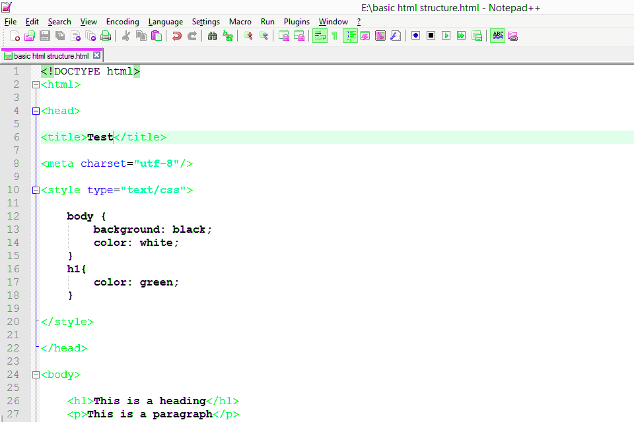Collapse the head fold marker on line 4
The height and width of the screenshot is (422, 634).
[36, 111]
